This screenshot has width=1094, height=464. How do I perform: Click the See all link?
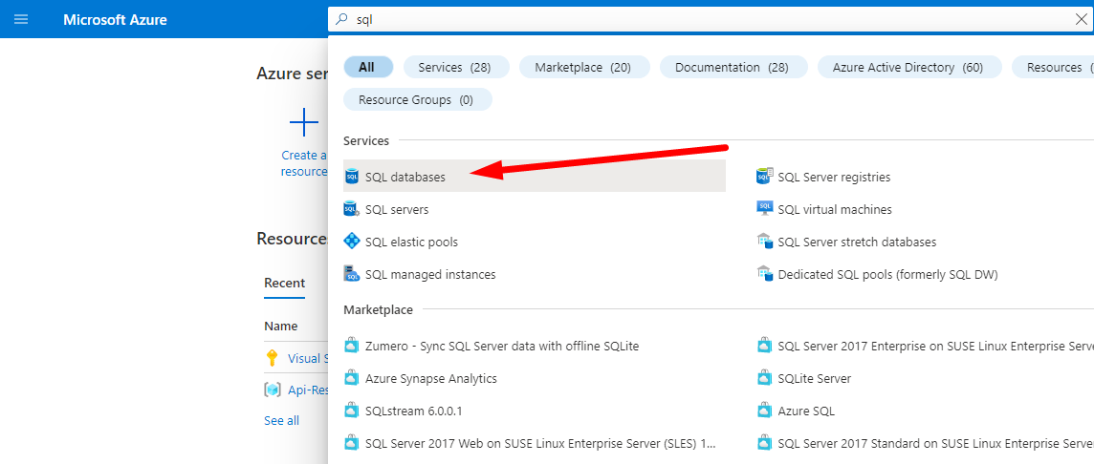coord(281,420)
